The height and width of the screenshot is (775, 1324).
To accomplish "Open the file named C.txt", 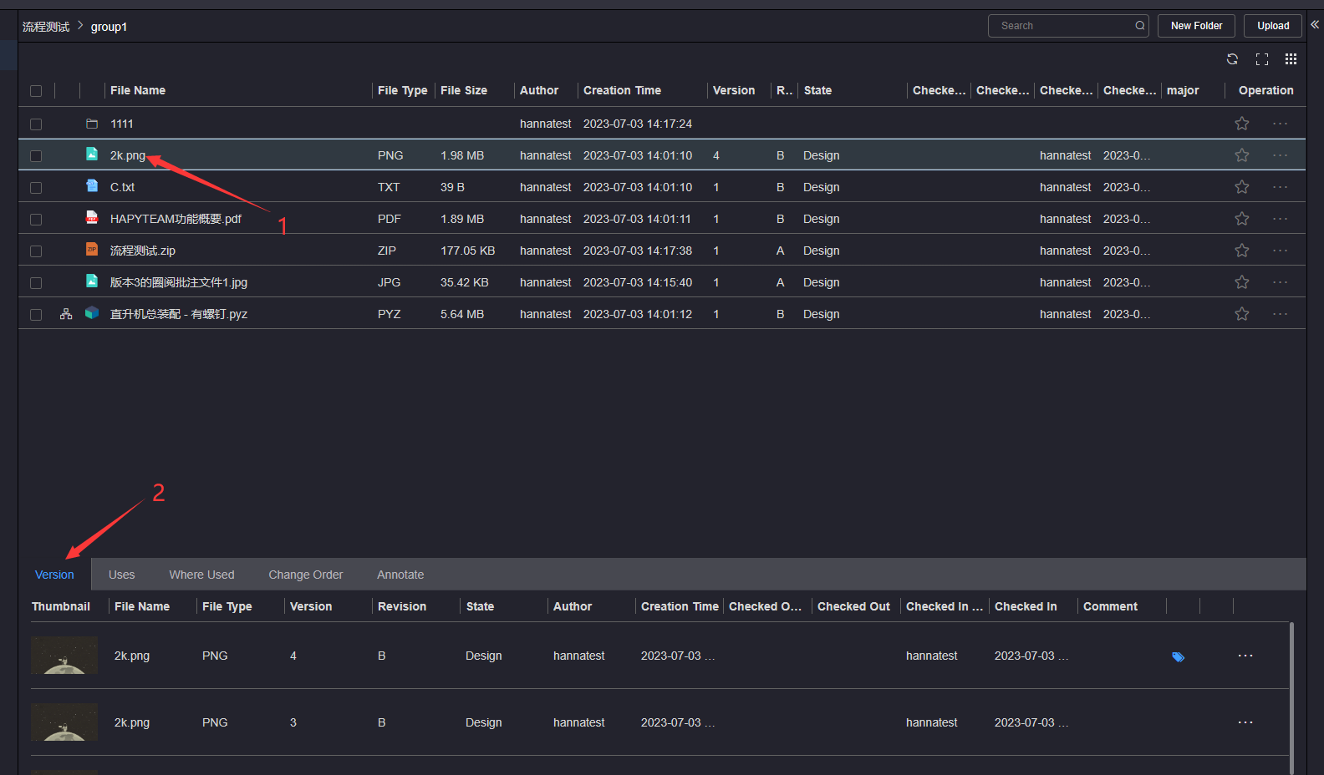I will pyautogui.click(x=122, y=187).
